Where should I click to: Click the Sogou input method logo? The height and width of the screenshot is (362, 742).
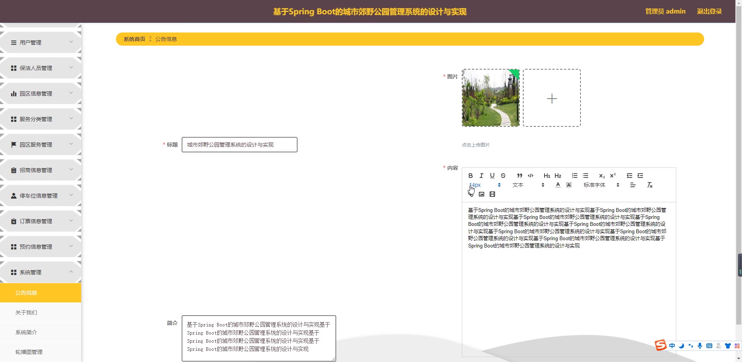(x=660, y=345)
